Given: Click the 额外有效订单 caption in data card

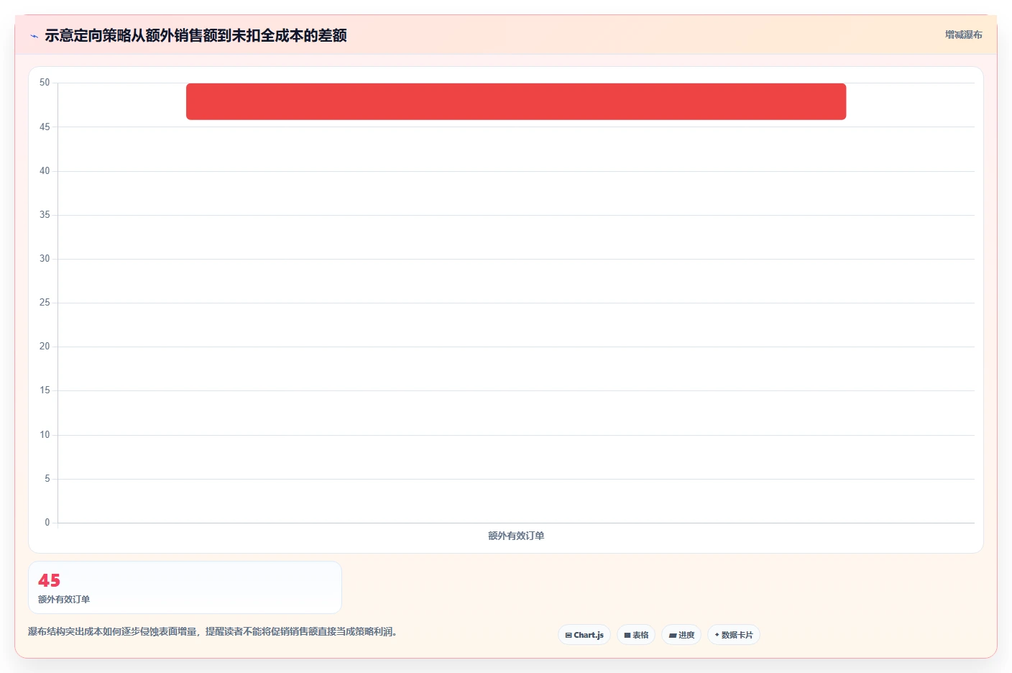Looking at the screenshot, I should coord(64,599).
